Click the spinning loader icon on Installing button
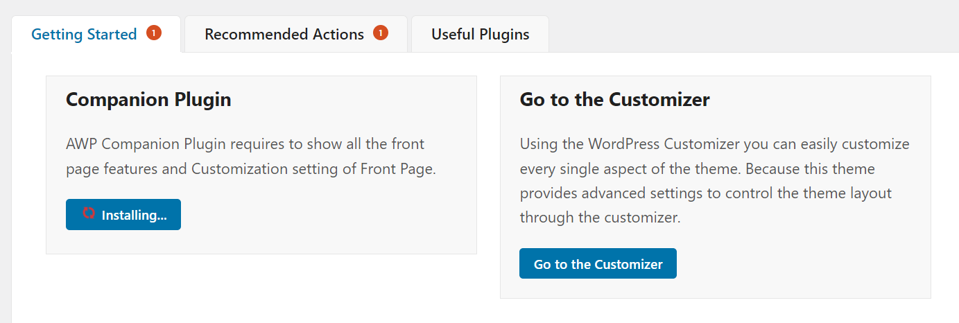Viewport: 959px width, 323px height. click(x=88, y=214)
